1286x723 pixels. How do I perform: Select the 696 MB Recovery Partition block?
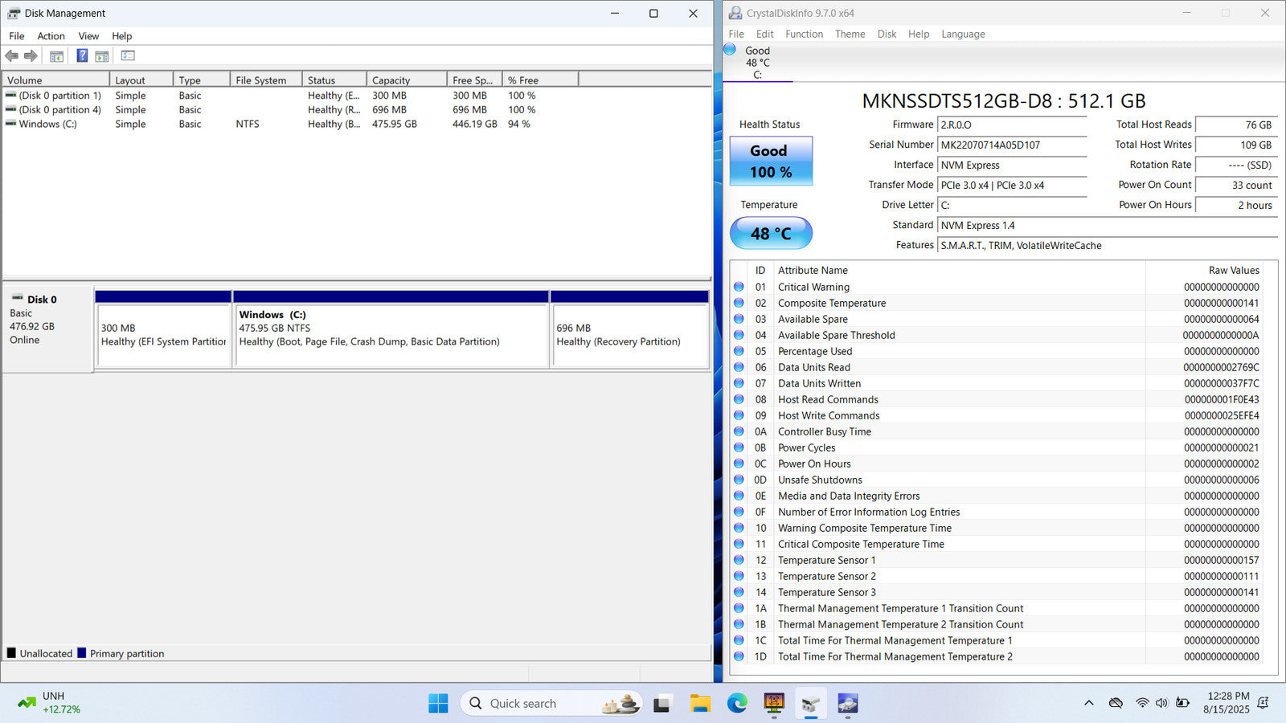click(x=629, y=335)
